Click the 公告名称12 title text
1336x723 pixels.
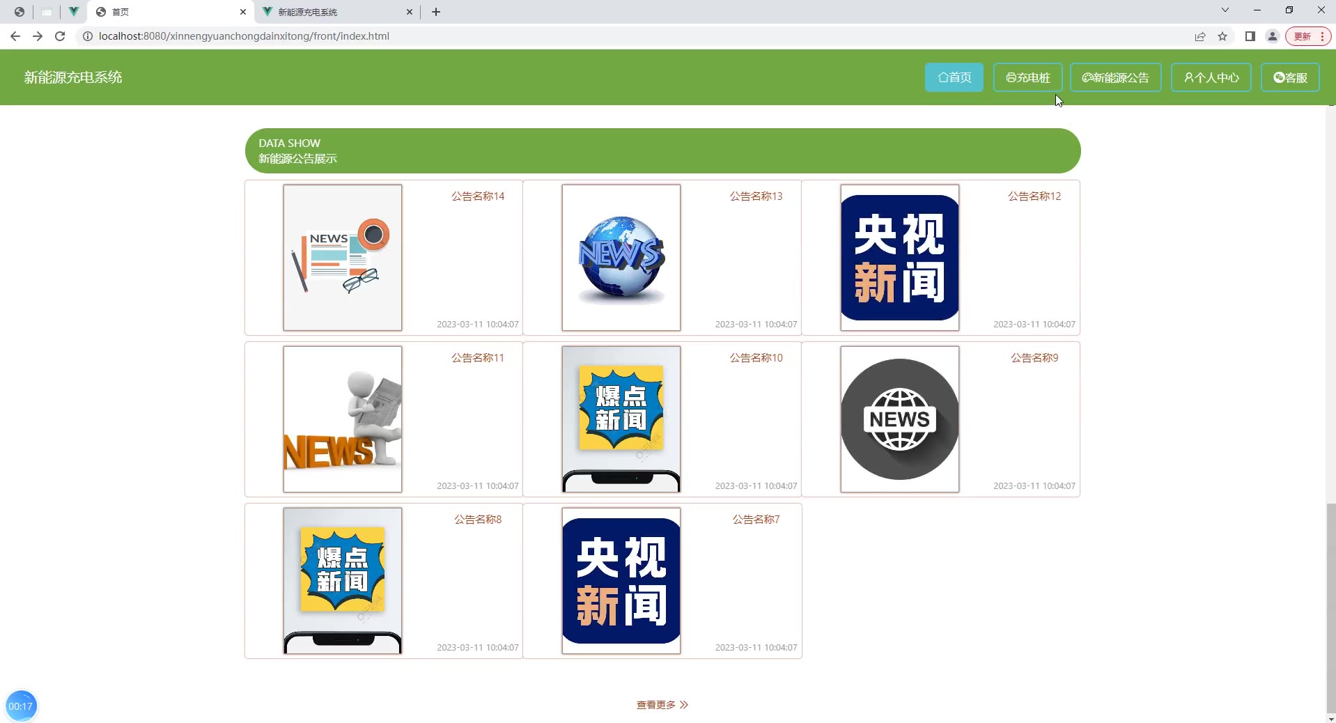pyautogui.click(x=1034, y=196)
